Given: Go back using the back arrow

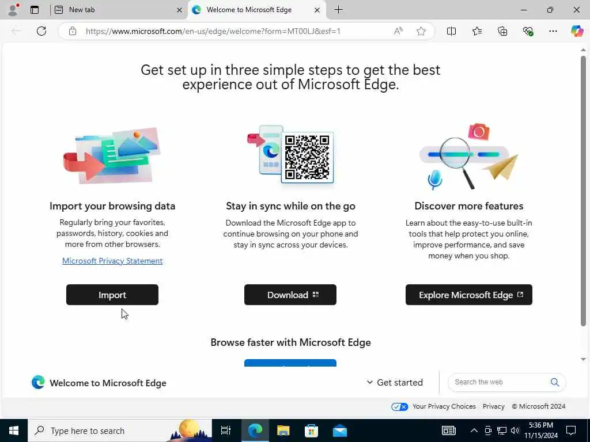Looking at the screenshot, I should point(16,31).
